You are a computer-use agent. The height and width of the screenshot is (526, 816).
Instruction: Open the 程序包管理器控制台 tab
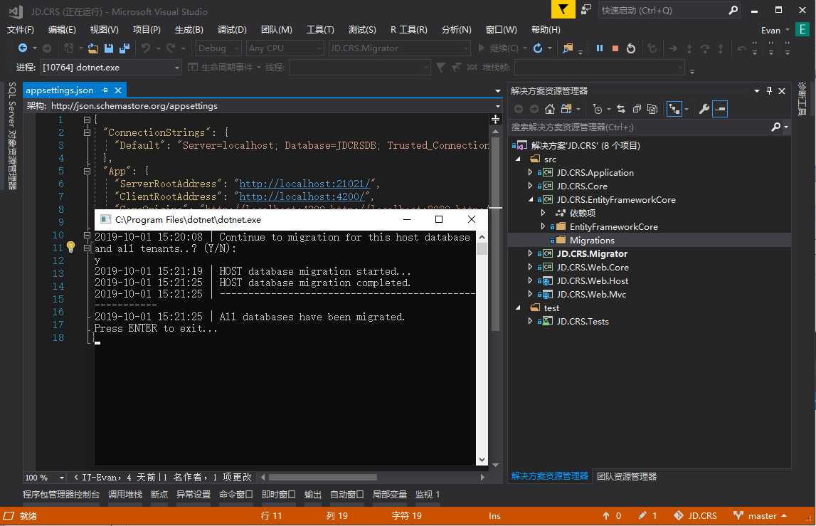click(x=61, y=494)
